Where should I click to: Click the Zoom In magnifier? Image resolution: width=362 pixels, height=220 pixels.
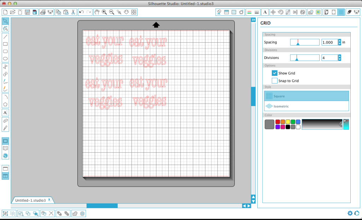click(x=104, y=12)
